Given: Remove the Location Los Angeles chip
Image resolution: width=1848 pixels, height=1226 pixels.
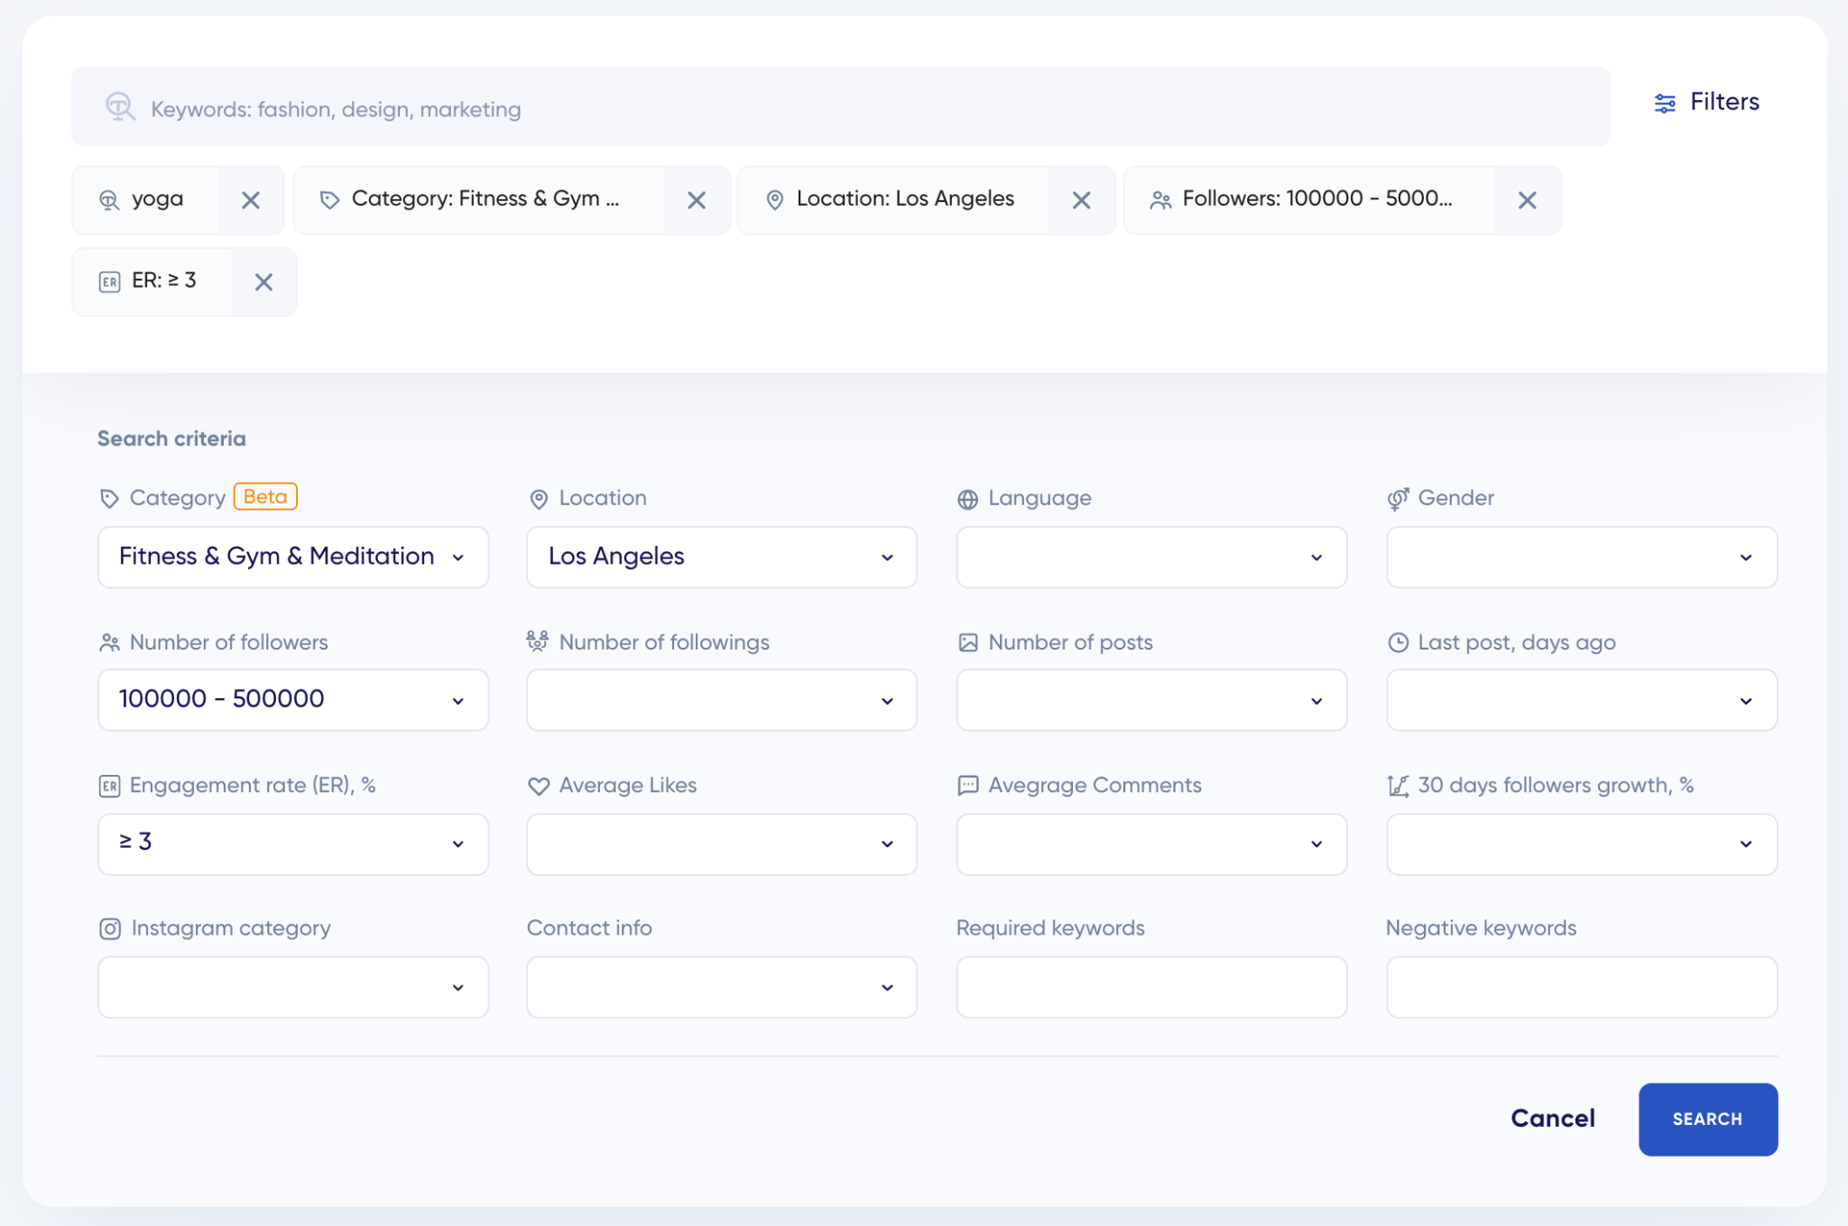Looking at the screenshot, I should click(x=1081, y=200).
